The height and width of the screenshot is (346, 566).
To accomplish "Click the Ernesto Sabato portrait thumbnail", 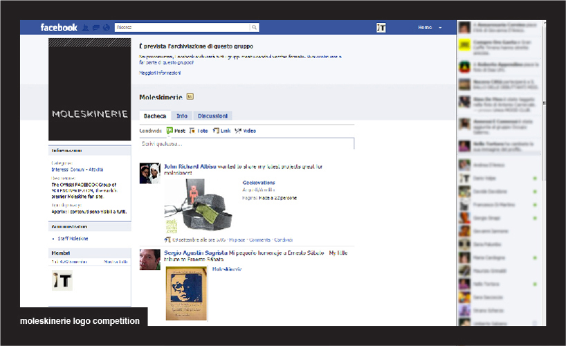I will (188, 293).
